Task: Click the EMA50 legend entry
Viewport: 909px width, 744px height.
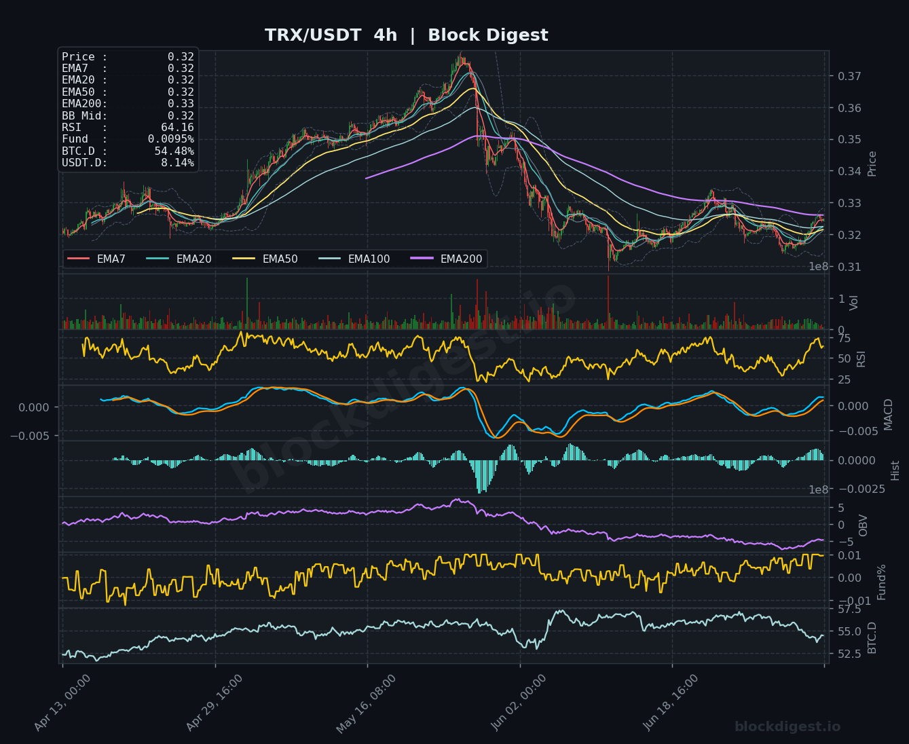Action: coord(265,259)
